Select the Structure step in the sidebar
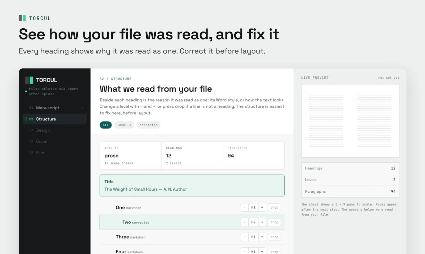Viewport: 425px width, 254px height. (x=55, y=119)
